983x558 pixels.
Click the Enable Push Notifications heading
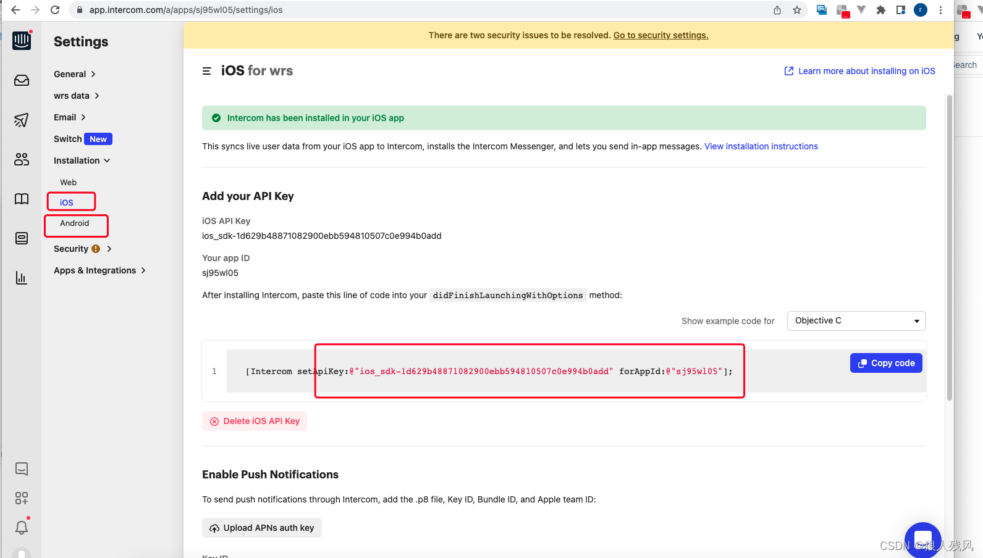(x=271, y=475)
